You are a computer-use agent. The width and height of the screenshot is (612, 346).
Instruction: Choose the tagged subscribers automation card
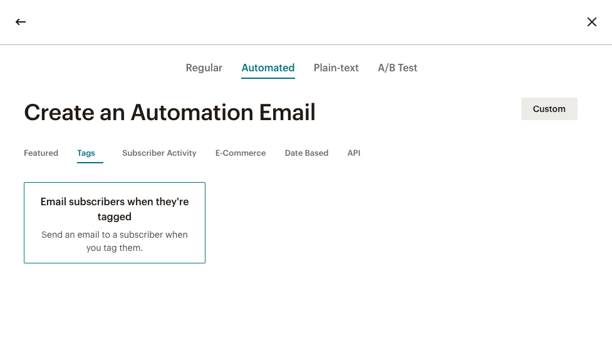point(115,223)
